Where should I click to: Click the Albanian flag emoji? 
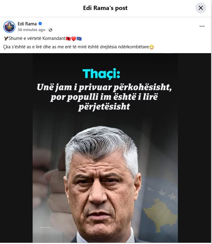(x=68, y=38)
